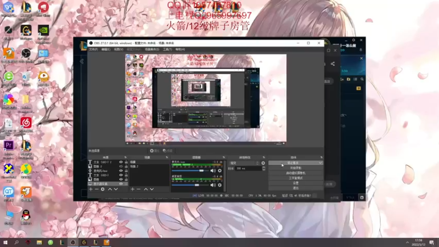The image size is (439, 247).
Task: Open 文件(F) menu
Action: 93,49
